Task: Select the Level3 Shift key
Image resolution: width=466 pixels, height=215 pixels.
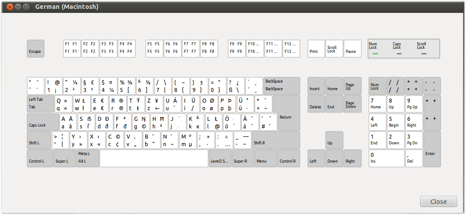Action: [220, 159]
